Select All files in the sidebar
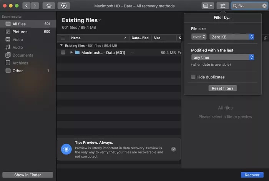Image resolution: width=269 pixels, height=181 pixels. [28, 24]
